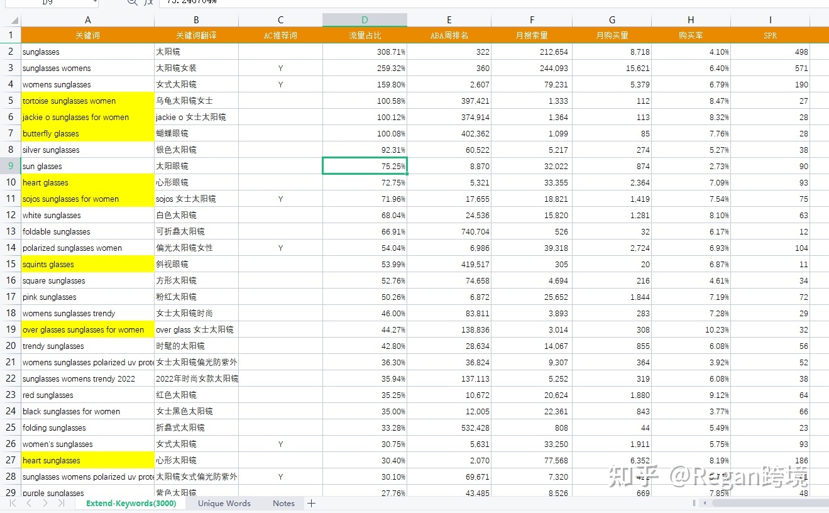829x513 pixels.
Task: Select row 9 header
Action: (11, 166)
